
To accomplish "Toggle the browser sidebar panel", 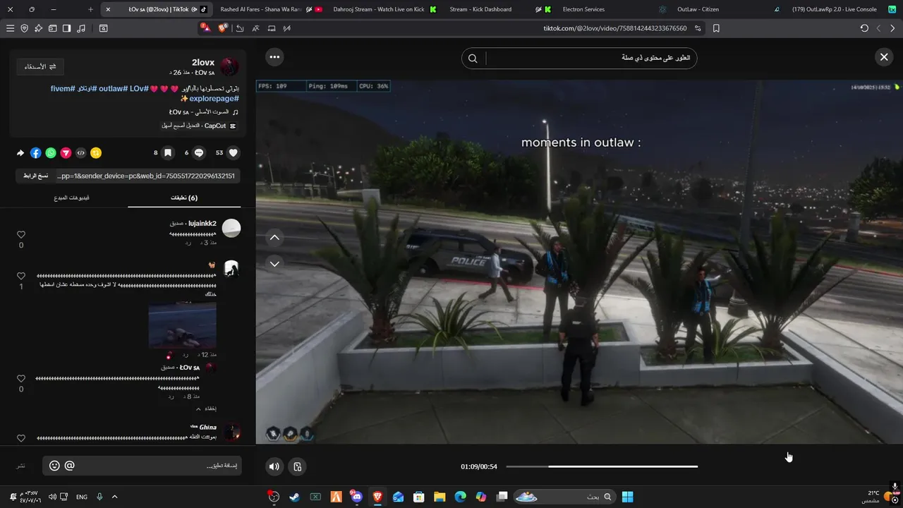I will coord(66,28).
